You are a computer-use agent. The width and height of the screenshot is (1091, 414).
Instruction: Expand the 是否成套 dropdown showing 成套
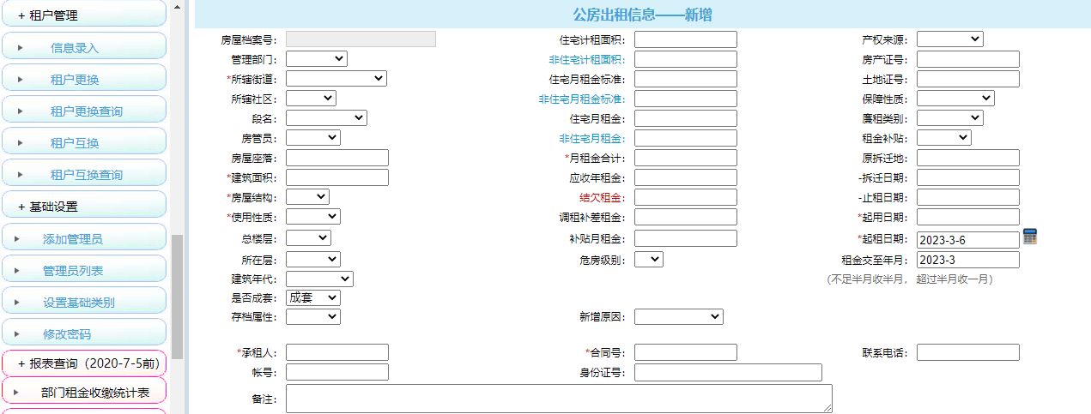coord(312,297)
